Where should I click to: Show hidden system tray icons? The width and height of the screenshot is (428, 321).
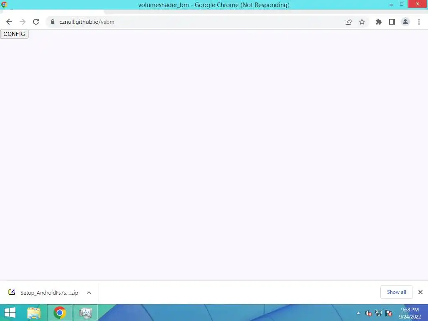(x=358, y=313)
